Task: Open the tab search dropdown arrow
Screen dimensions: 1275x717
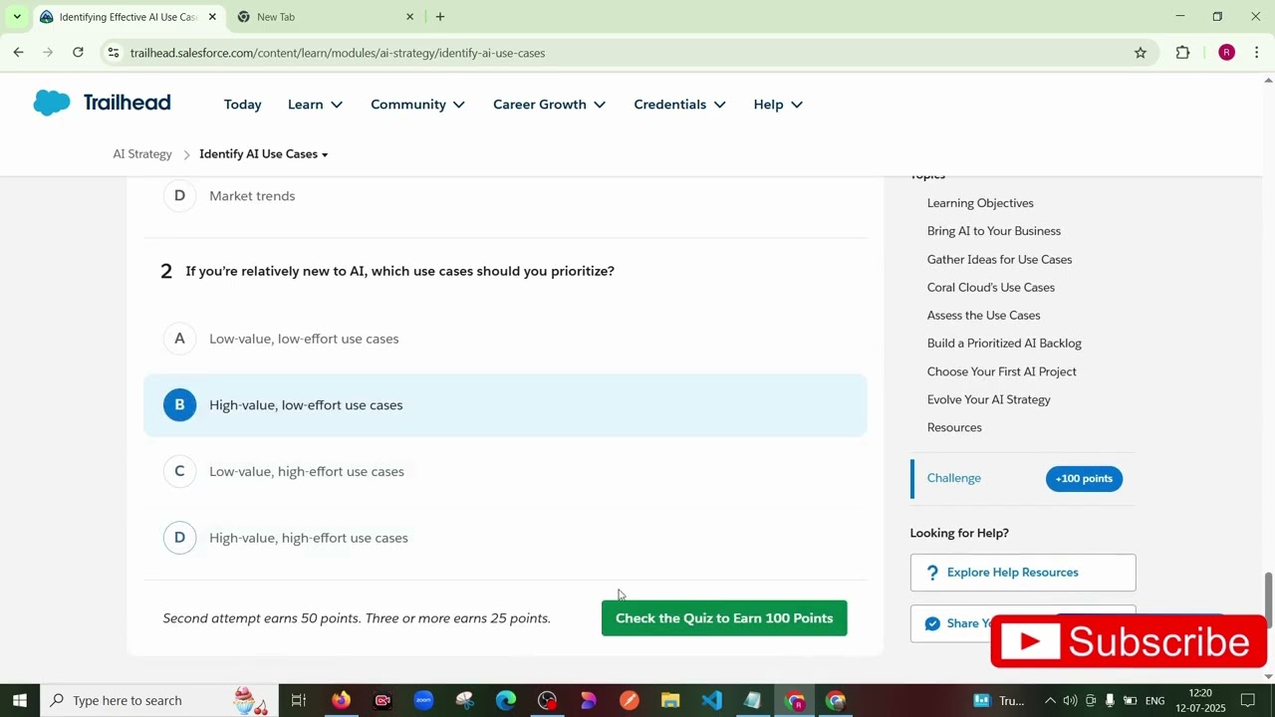Action: 17,17
